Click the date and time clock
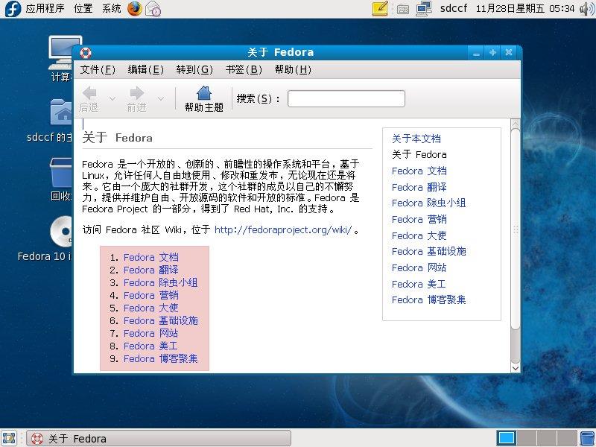Viewport: 596px width, 447px height. pyautogui.click(x=525, y=8)
